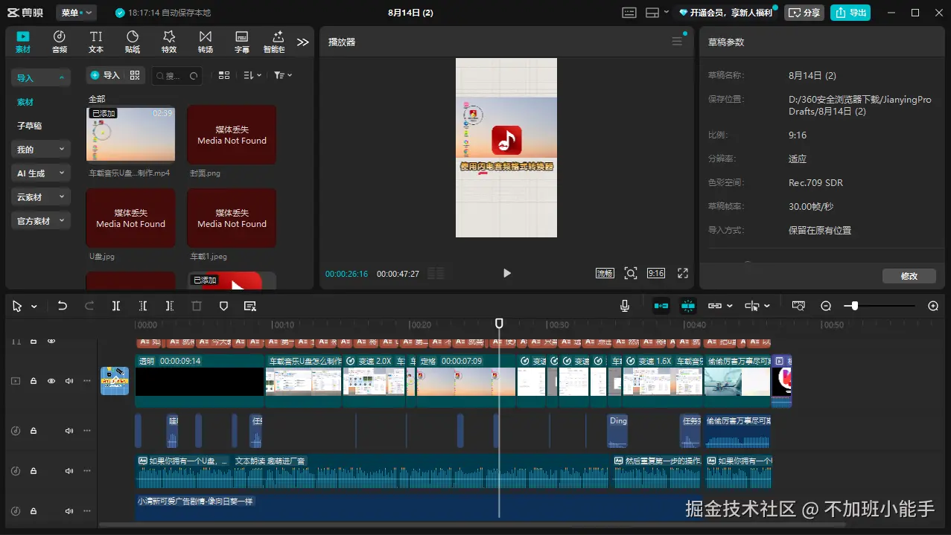Play the video in the player

(x=507, y=273)
